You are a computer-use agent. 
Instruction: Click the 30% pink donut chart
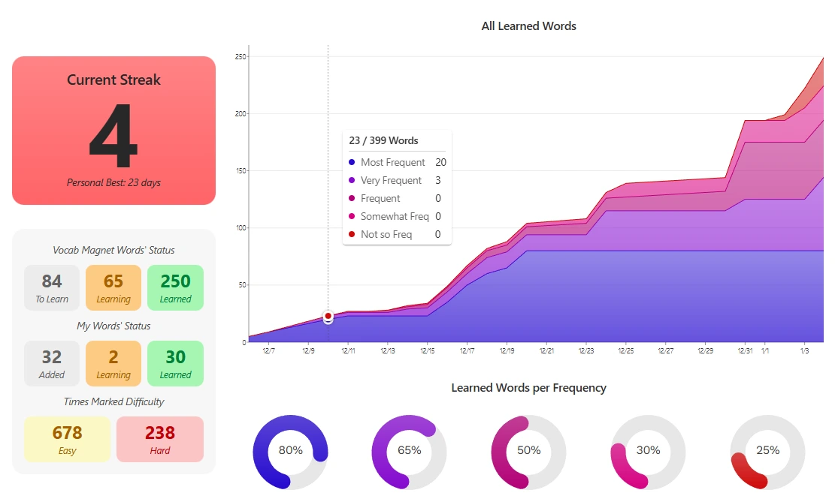coord(648,451)
